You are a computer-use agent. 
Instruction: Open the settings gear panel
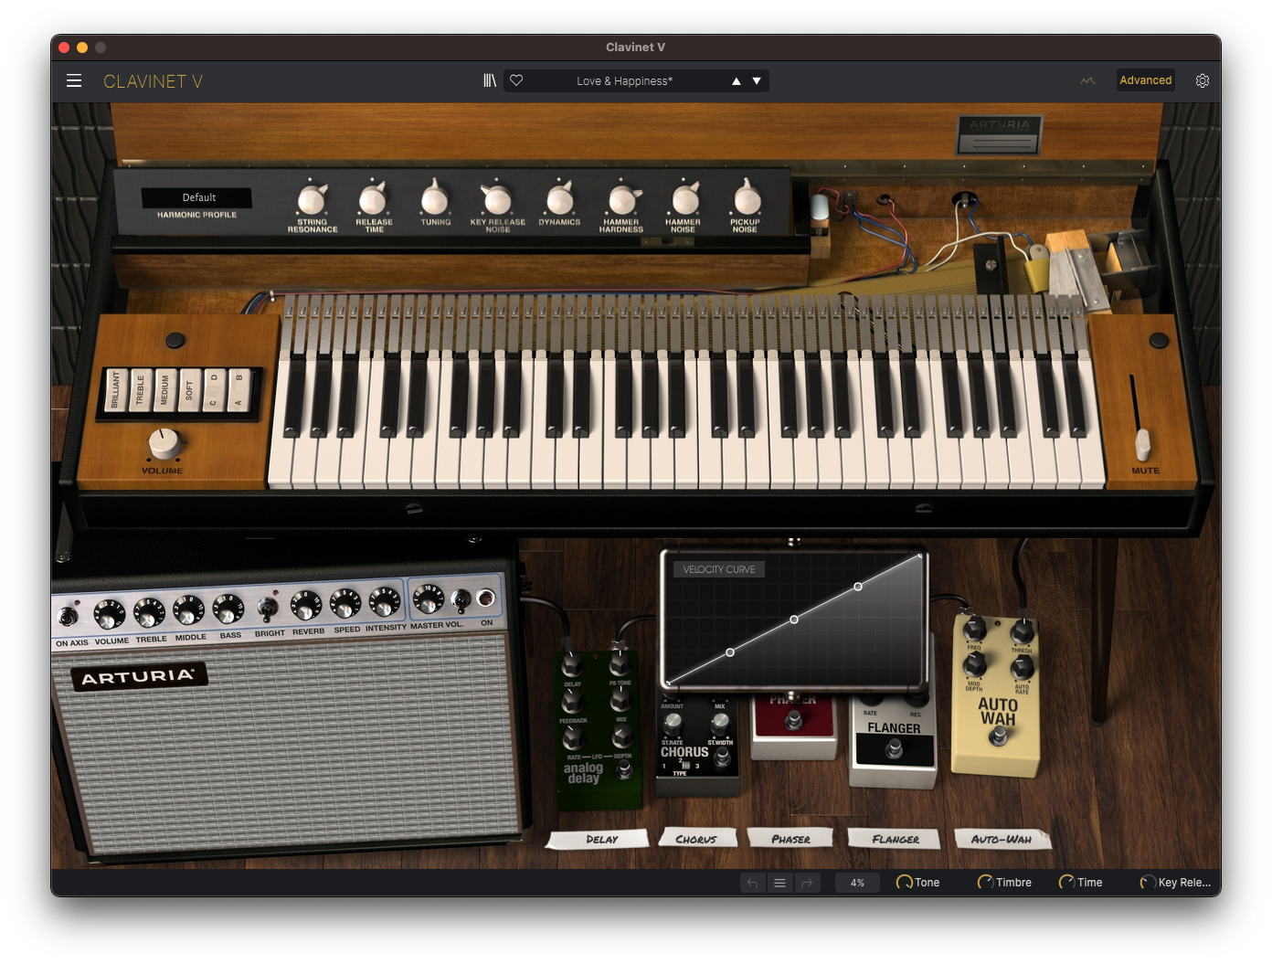coord(1203,80)
